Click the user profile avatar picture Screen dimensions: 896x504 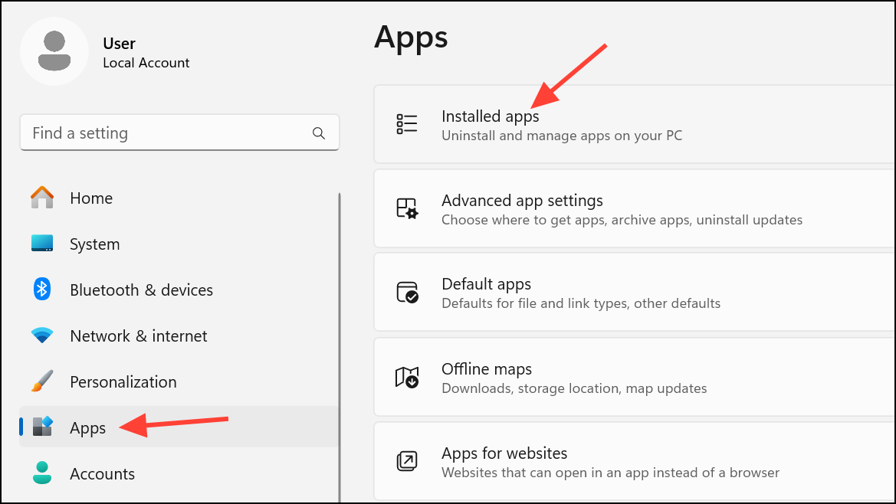pyautogui.click(x=54, y=51)
